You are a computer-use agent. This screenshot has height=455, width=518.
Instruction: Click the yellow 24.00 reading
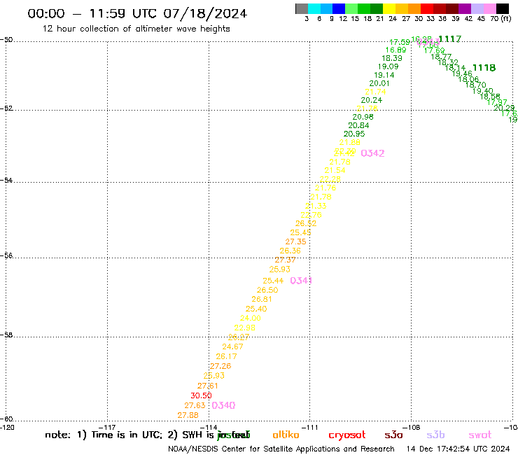[x=251, y=318]
